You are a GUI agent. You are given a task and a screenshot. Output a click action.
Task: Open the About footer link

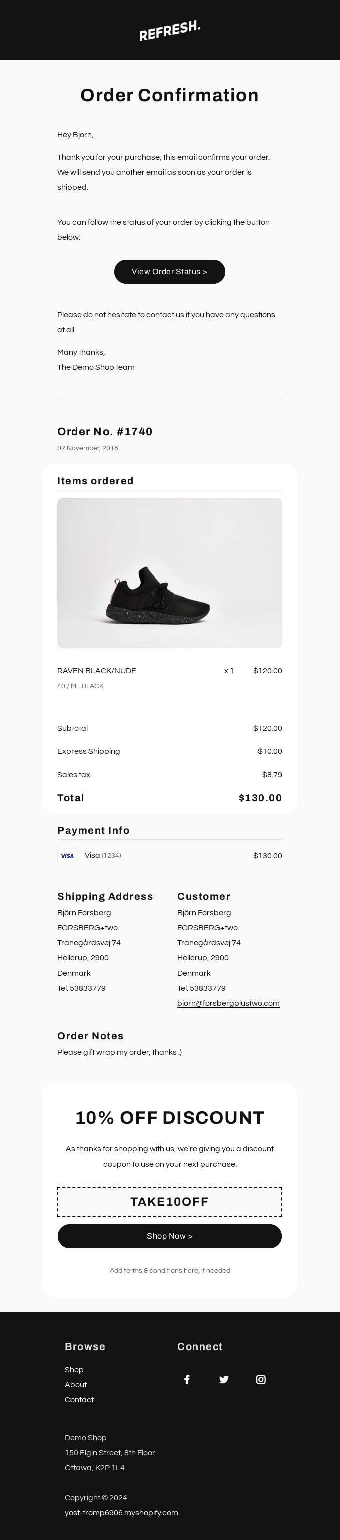point(76,1384)
